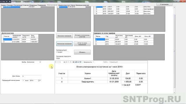Open the Денежные средства tab
The width and height of the screenshot is (186, 104).
[x=82, y=5]
